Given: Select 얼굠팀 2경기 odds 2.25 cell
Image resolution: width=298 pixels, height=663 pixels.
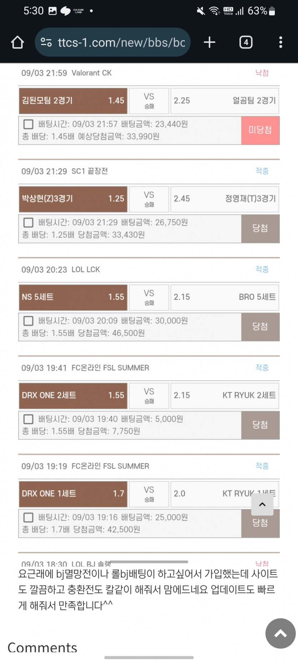Looking at the screenshot, I should pos(224,101).
